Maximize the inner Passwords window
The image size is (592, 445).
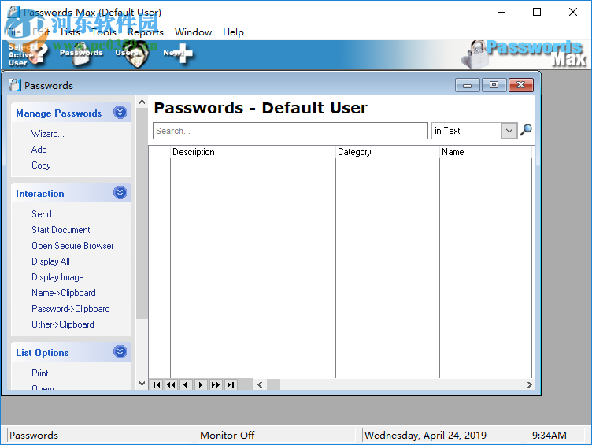pos(494,85)
